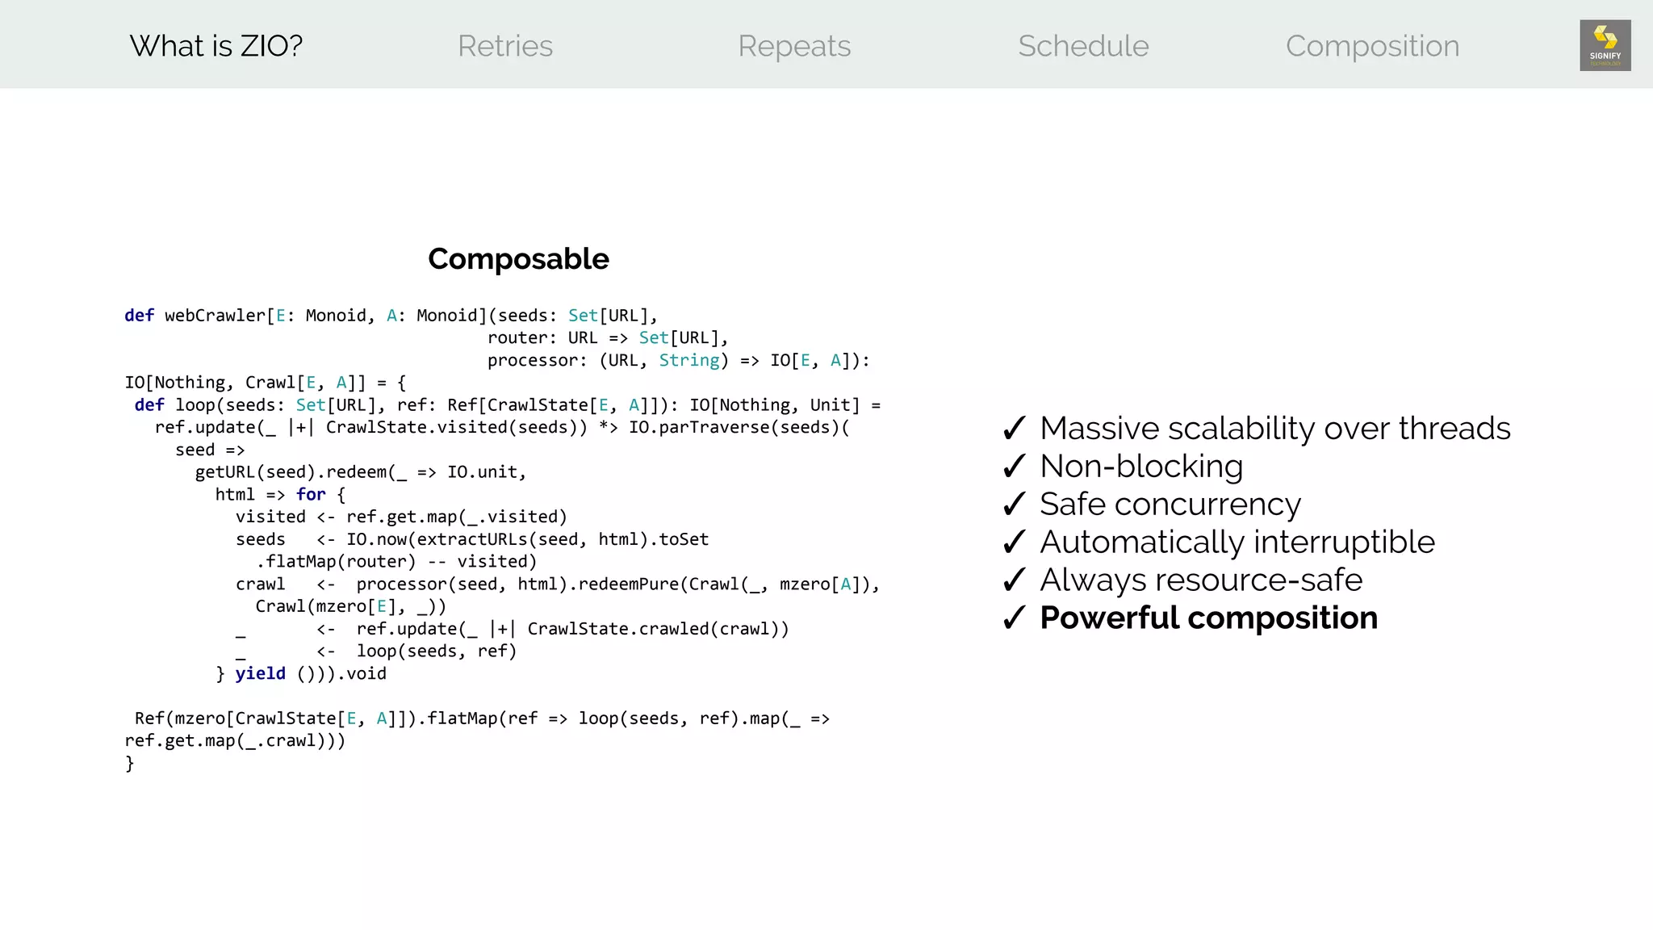Click the Automatically interruptible text

point(1237,542)
